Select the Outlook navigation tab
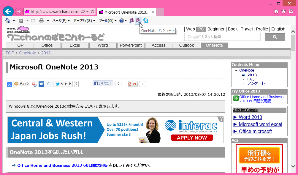 186,46
